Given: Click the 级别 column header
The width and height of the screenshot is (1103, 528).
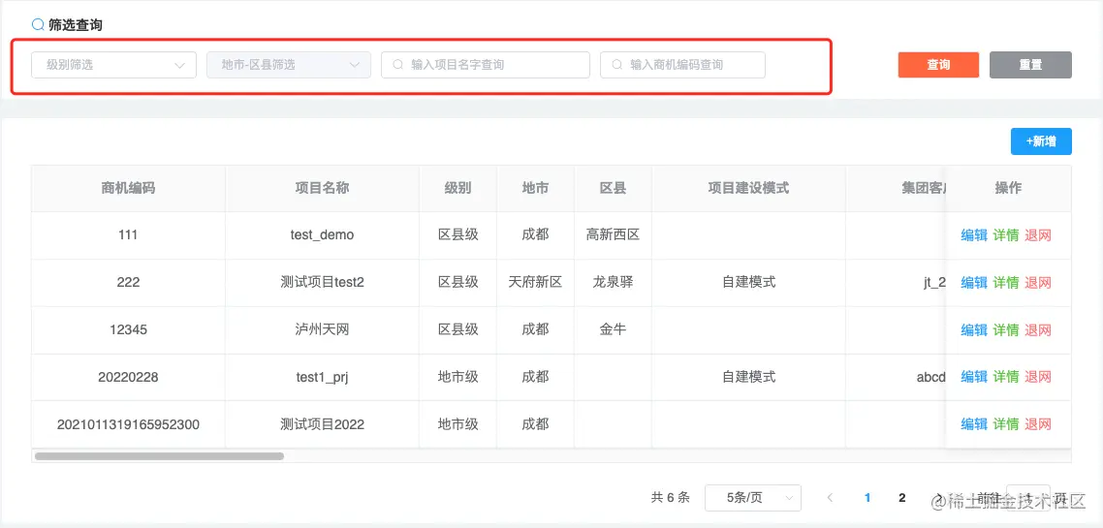Looking at the screenshot, I should pos(457,188).
